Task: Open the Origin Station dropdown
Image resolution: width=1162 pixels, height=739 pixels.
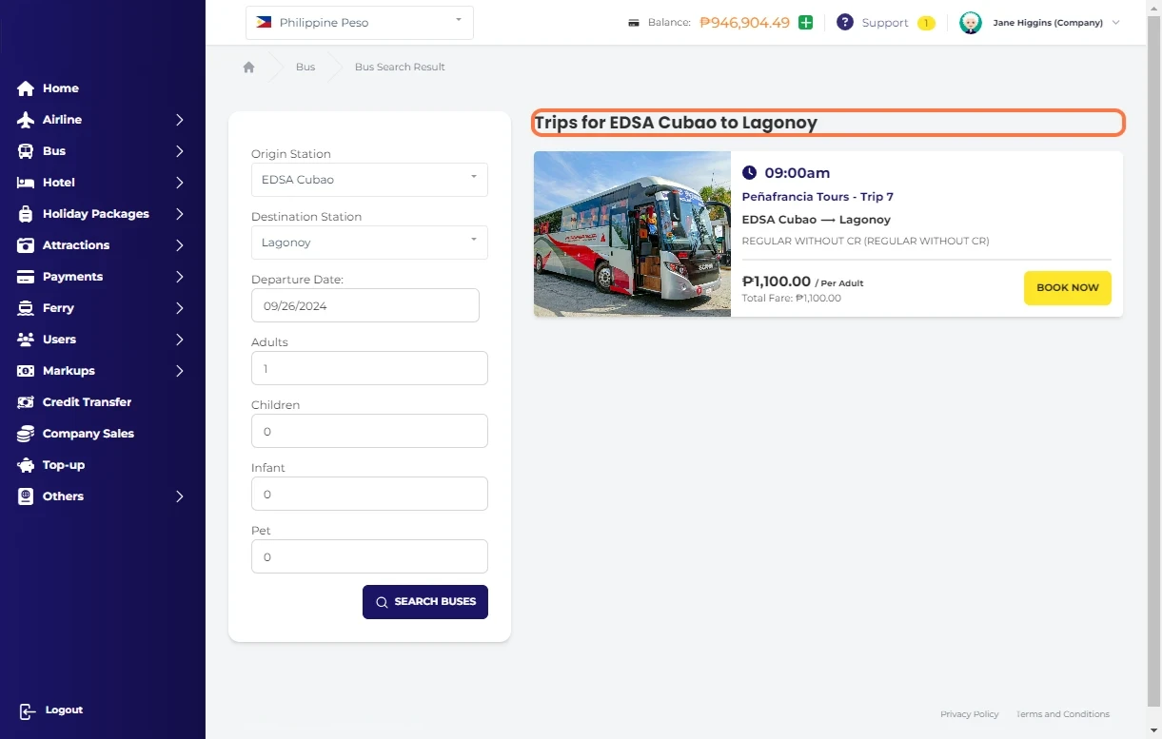Action: click(x=369, y=180)
